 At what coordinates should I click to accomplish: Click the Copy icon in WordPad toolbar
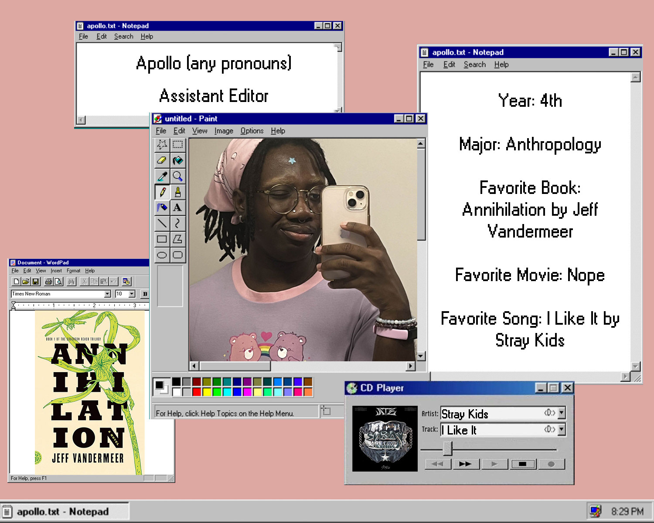tap(94, 282)
